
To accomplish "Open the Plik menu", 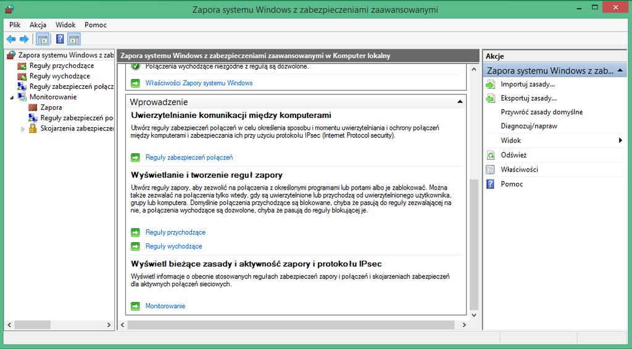I will click(15, 25).
